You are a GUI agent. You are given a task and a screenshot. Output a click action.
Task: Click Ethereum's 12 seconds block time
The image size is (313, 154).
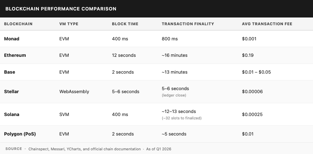[124, 55]
